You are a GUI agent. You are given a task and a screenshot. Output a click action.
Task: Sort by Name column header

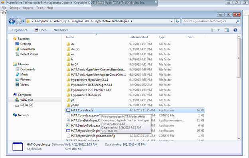70,37
